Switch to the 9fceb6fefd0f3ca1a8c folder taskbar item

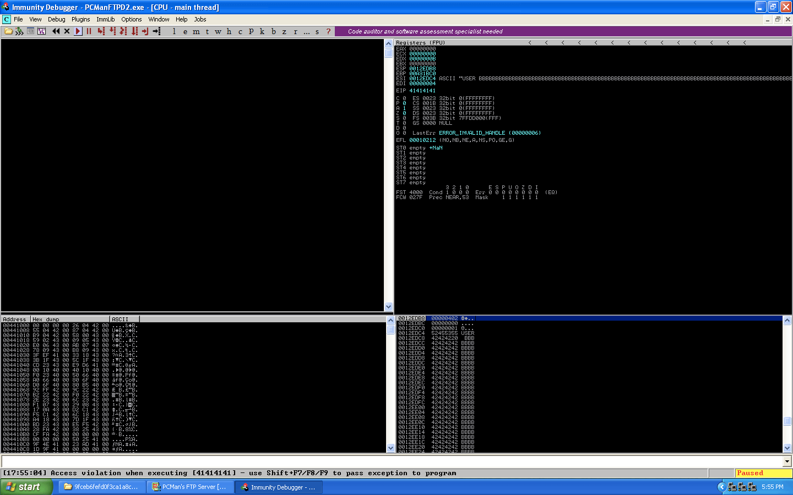coord(102,487)
